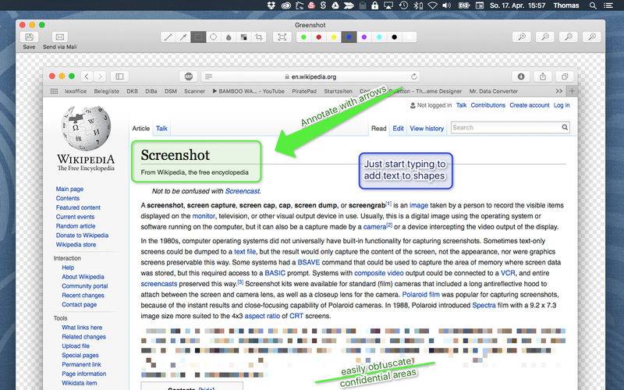Viewport: 624px width, 390px height.
Task: Click the new tab plus button
Action: 572,91
